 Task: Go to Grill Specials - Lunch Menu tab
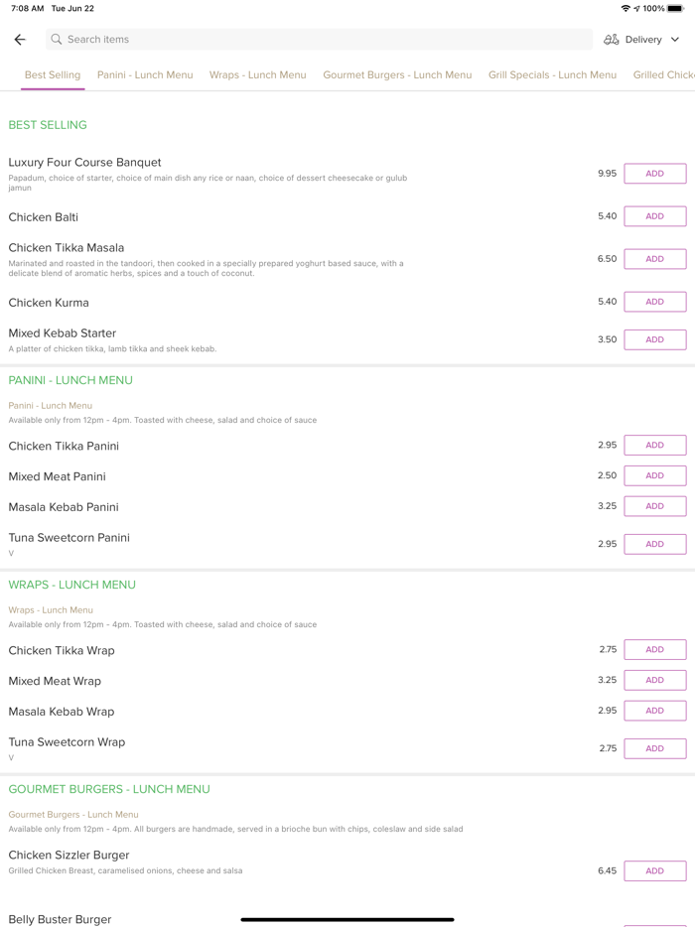(x=552, y=74)
